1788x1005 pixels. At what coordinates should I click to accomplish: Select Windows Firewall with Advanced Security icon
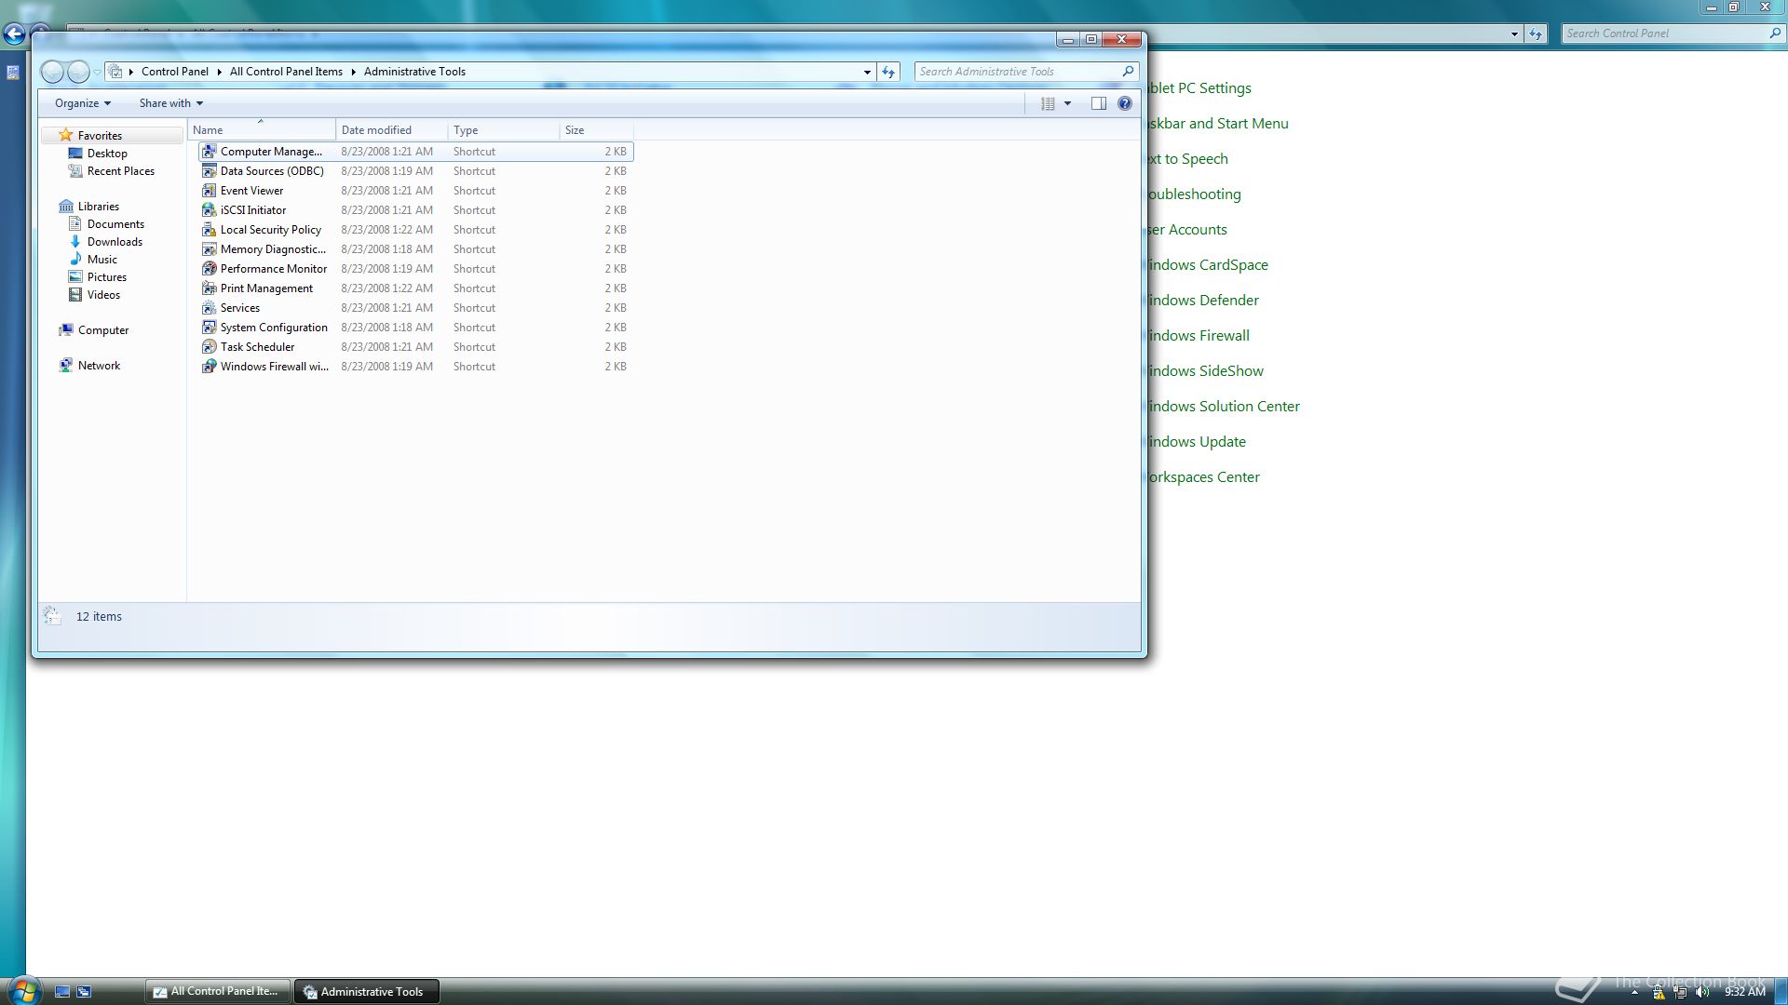click(210, 367)
